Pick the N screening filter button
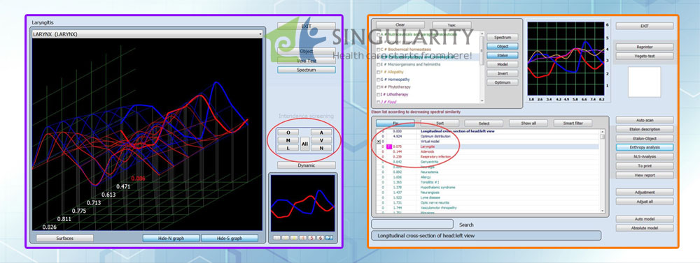The height and width of the screenshot is (263, 700). 321,148
